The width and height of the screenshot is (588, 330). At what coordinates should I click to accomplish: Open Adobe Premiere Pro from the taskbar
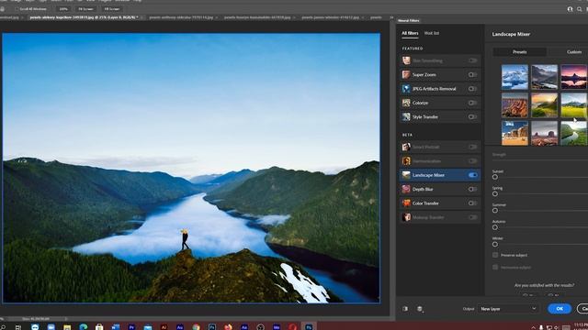coord(131,326)
